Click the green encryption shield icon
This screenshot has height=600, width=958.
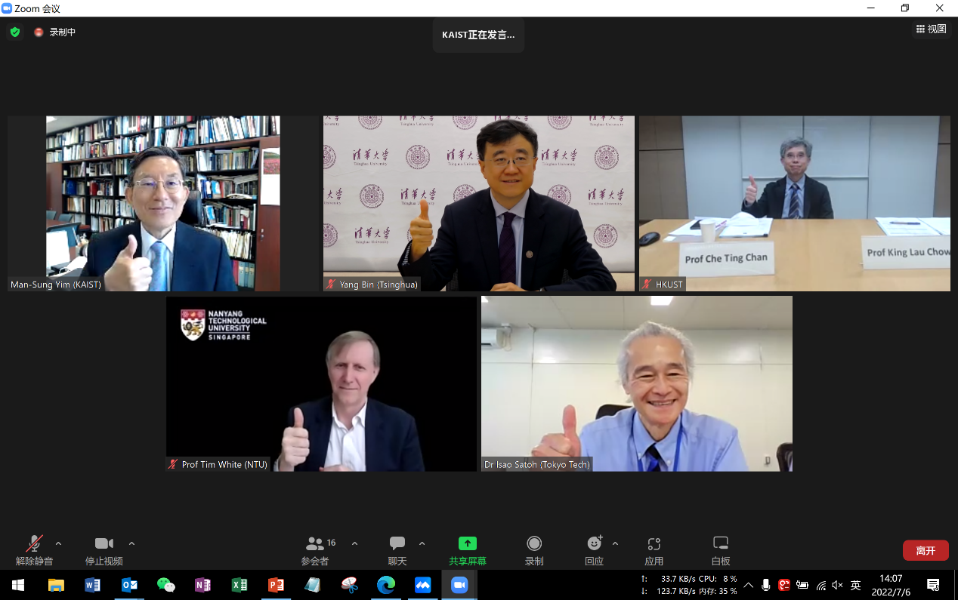(x=14, y=32)
